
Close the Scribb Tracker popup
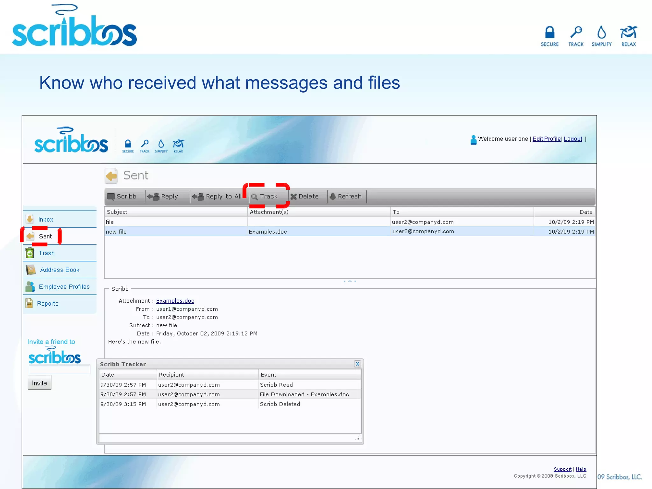357,364
